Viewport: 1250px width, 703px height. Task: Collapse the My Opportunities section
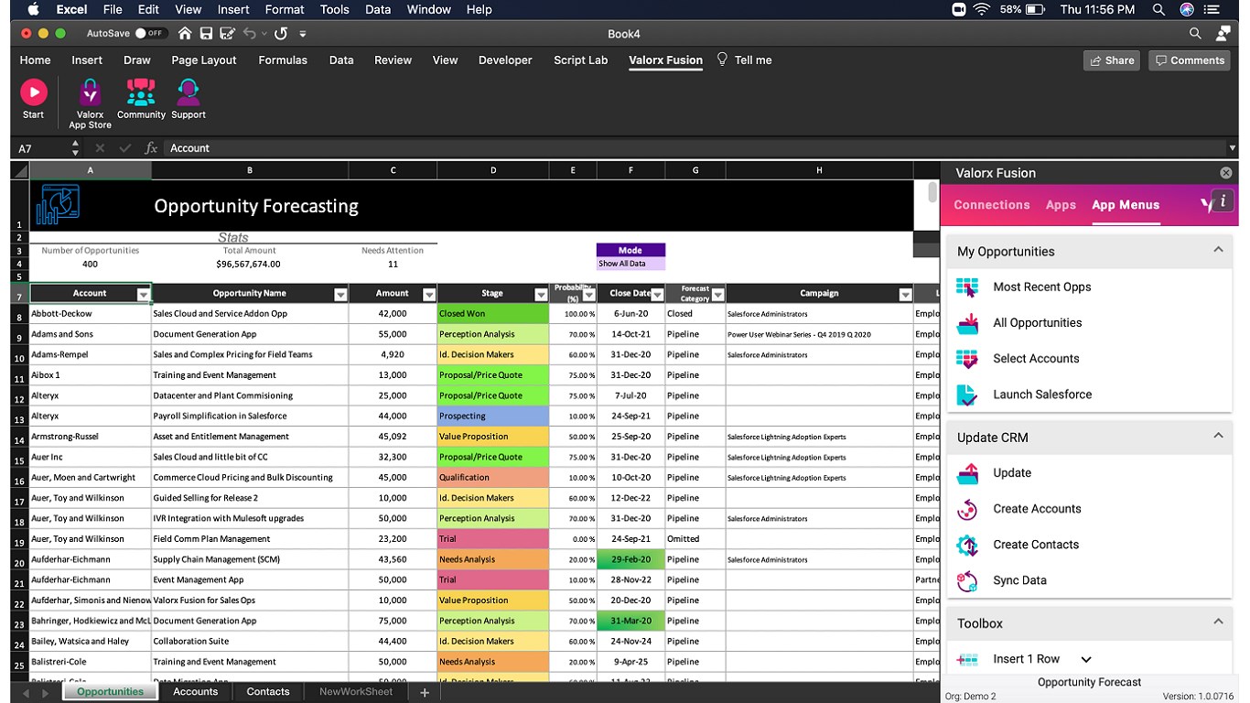point(1218,250)
